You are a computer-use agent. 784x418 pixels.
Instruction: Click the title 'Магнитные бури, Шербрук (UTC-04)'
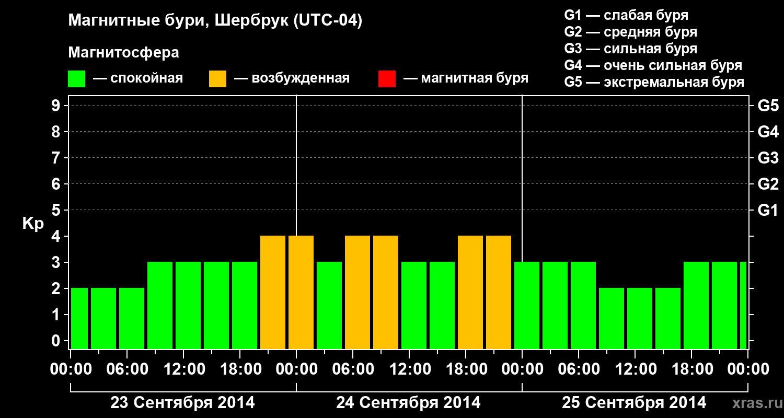point(215,21)
